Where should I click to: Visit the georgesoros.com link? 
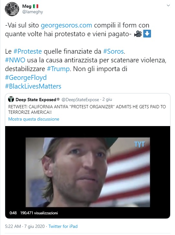(x=66, y=25)
